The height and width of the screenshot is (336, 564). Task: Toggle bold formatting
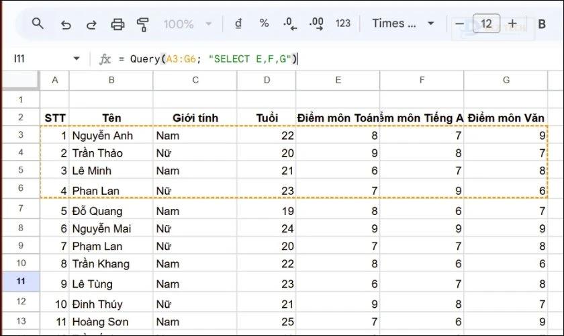(x=542, y=24)
